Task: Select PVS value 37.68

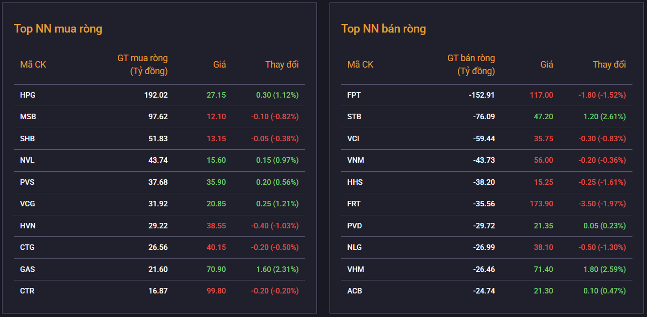Action: [158, 182]
